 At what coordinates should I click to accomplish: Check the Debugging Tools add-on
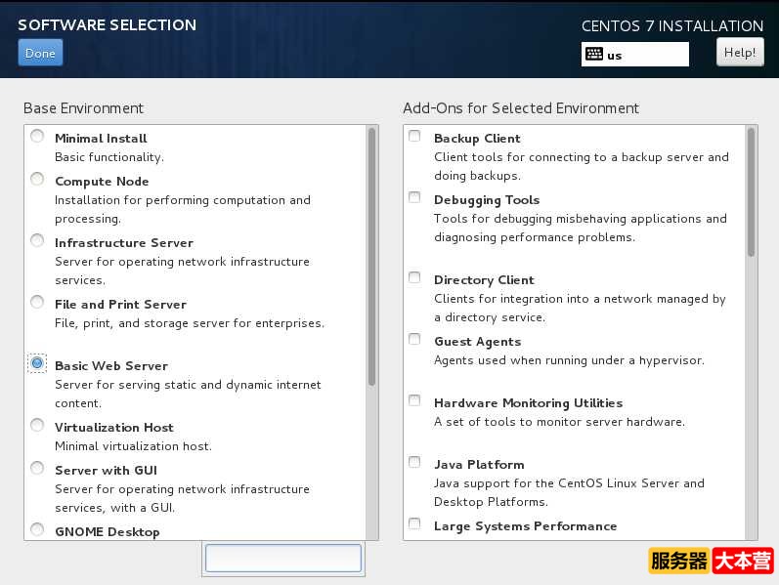(414, 197)
